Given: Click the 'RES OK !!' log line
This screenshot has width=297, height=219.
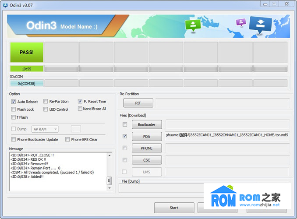Looking at the screenshot, I should [28, 159].
